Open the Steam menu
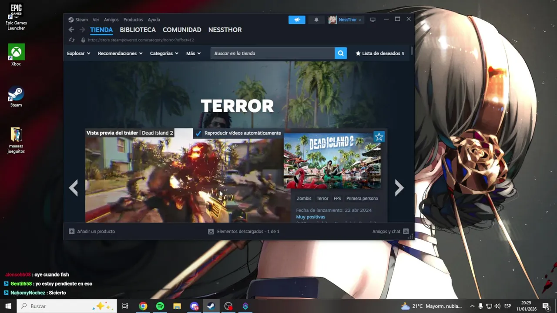This screenshot has height=313, width=557. [78, 20]
